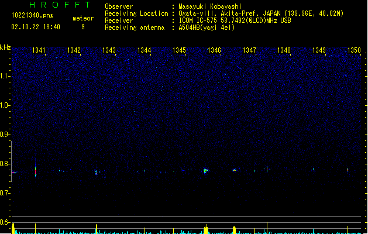Click the Receiving Location label
Viewport: 368px width, 234px height.
click(x=136, y=13)
